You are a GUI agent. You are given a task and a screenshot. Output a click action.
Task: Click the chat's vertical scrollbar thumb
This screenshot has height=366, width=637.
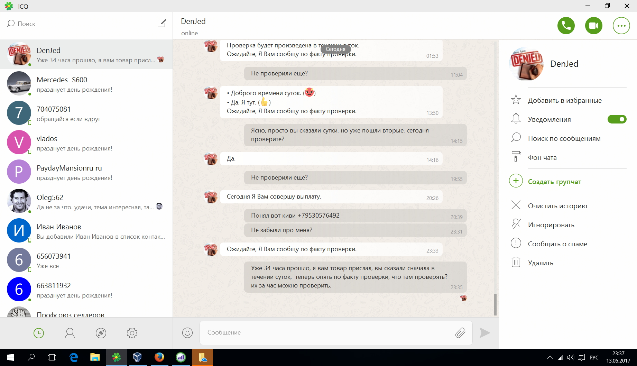pyautogui.click(x=495, y=304)
